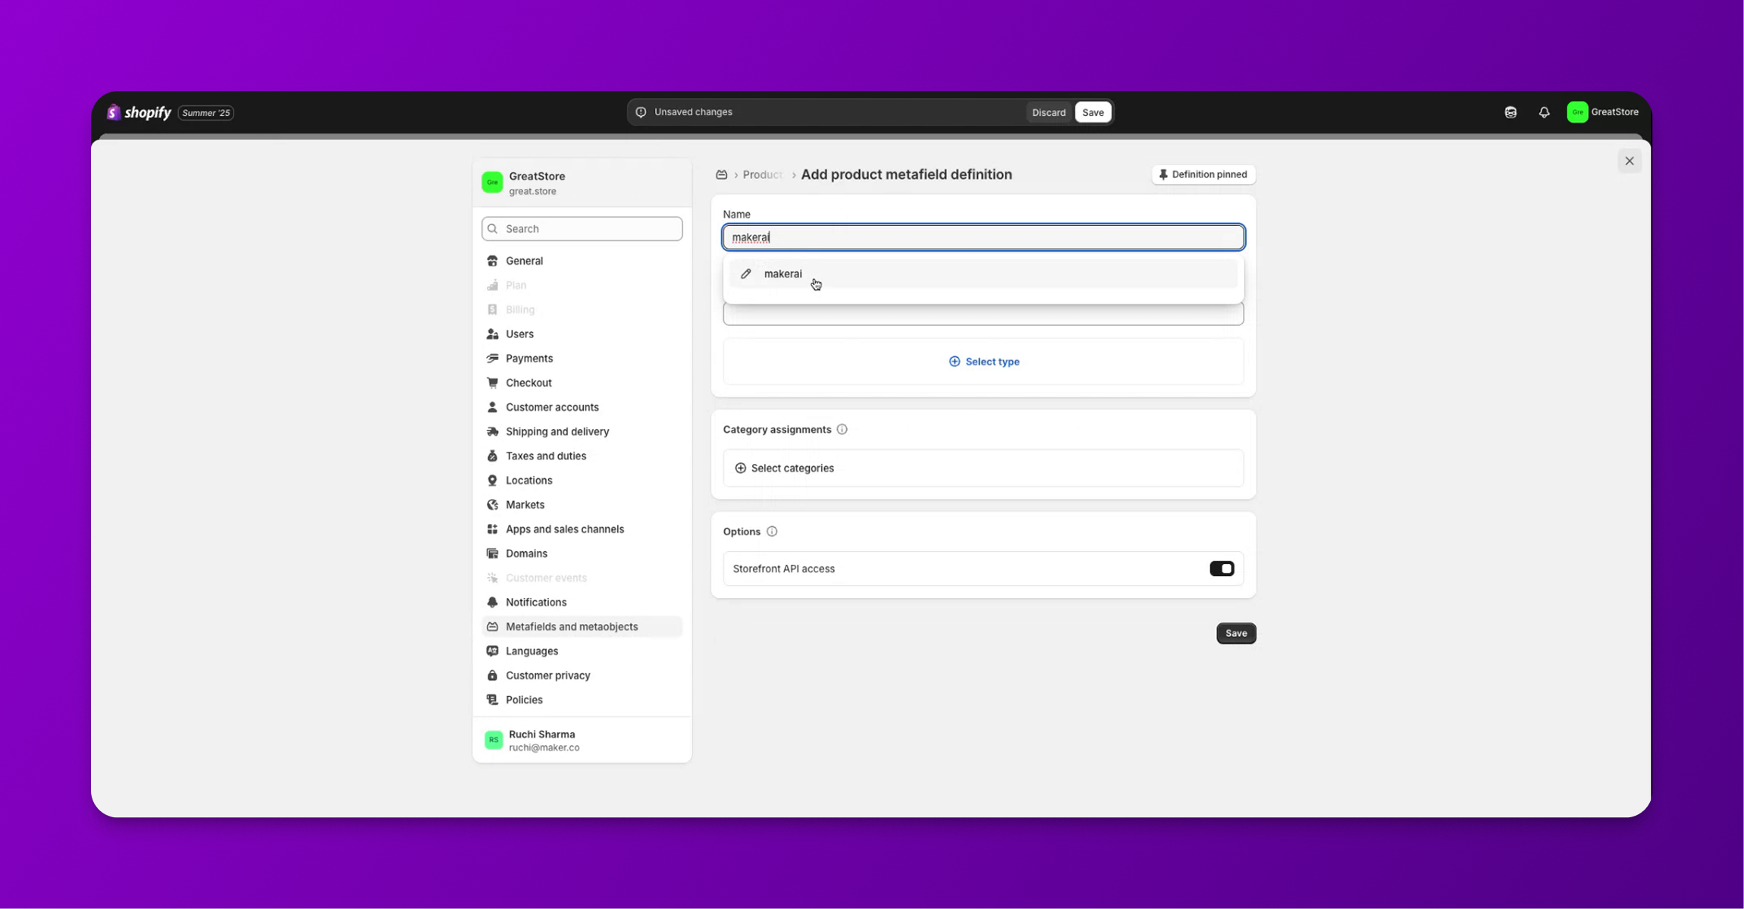This screenshot has height=909, width=1744.
Task: Open the Sidekick assistant icon in top bar
Action: 1510,112
